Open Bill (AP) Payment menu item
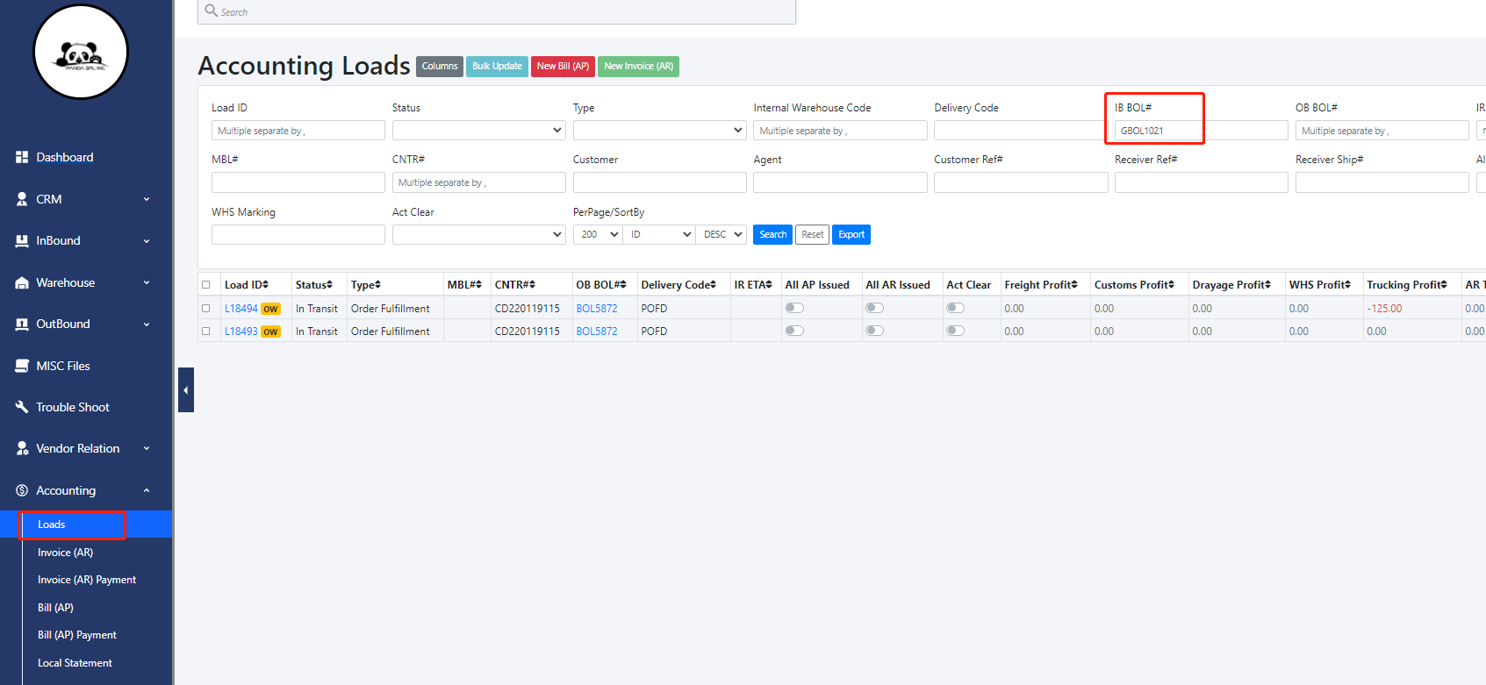Screen dimensions: 1486x685 77,635
